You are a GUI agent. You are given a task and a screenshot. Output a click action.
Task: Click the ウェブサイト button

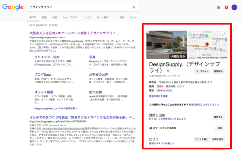tap(202, 71)
